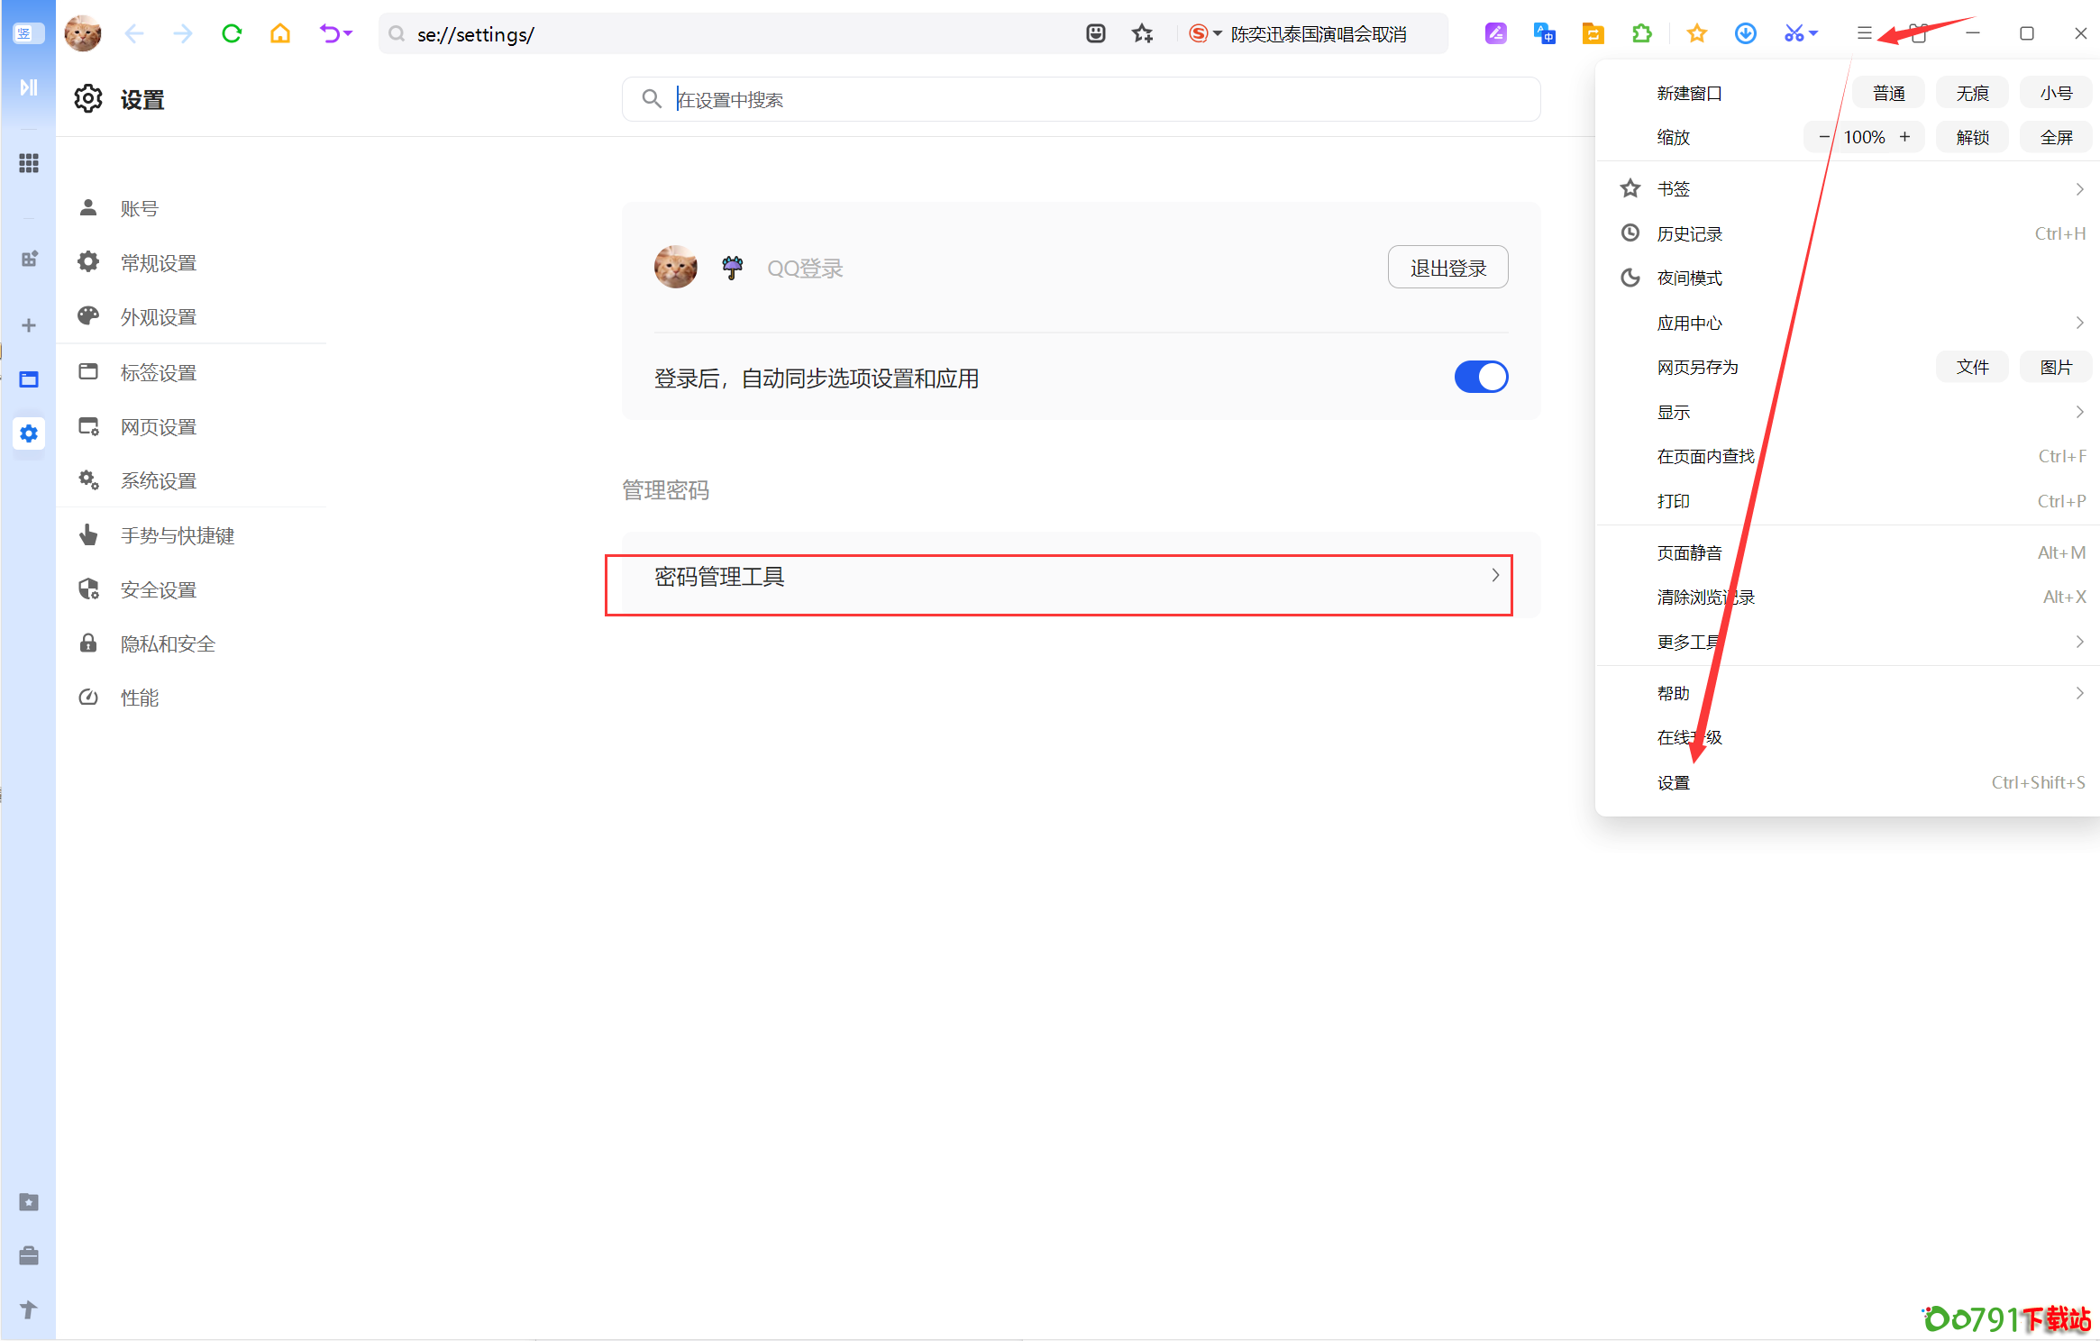Toggle 页面静音 page mute option

click(x=1689, y=552)
